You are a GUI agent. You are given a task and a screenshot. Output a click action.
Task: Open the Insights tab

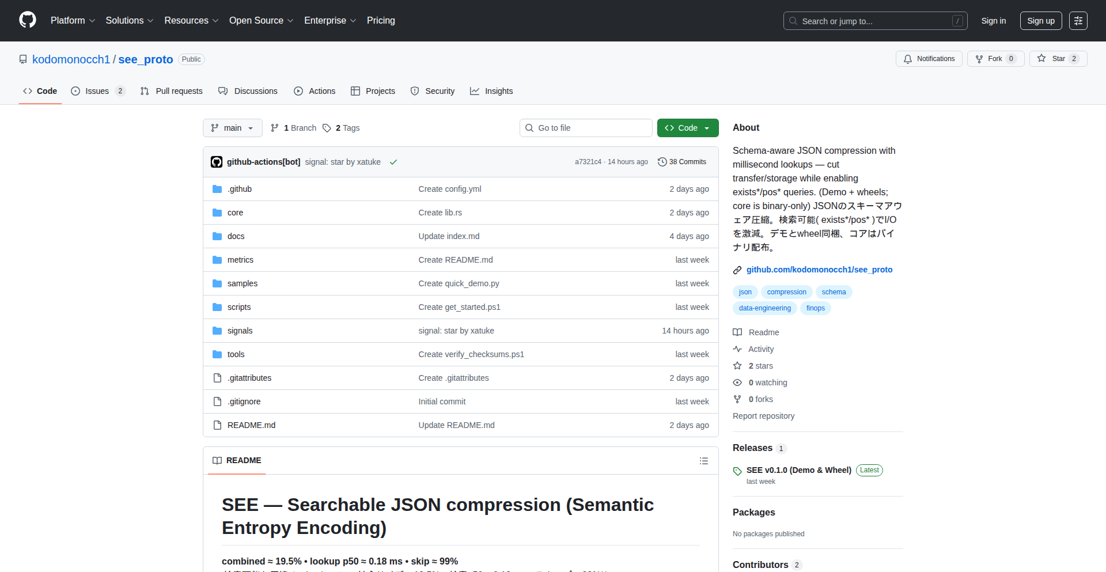[491, 91]
